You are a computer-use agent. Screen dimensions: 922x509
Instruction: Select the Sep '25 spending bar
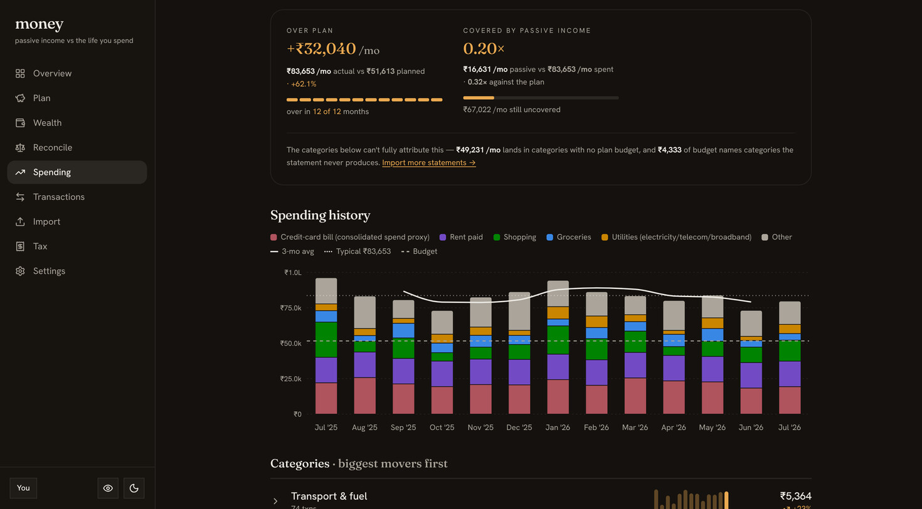(403, 357)
